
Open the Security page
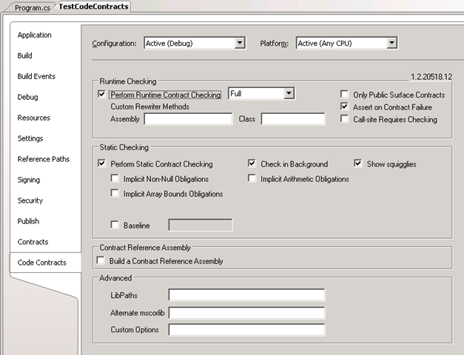[30, 200]
